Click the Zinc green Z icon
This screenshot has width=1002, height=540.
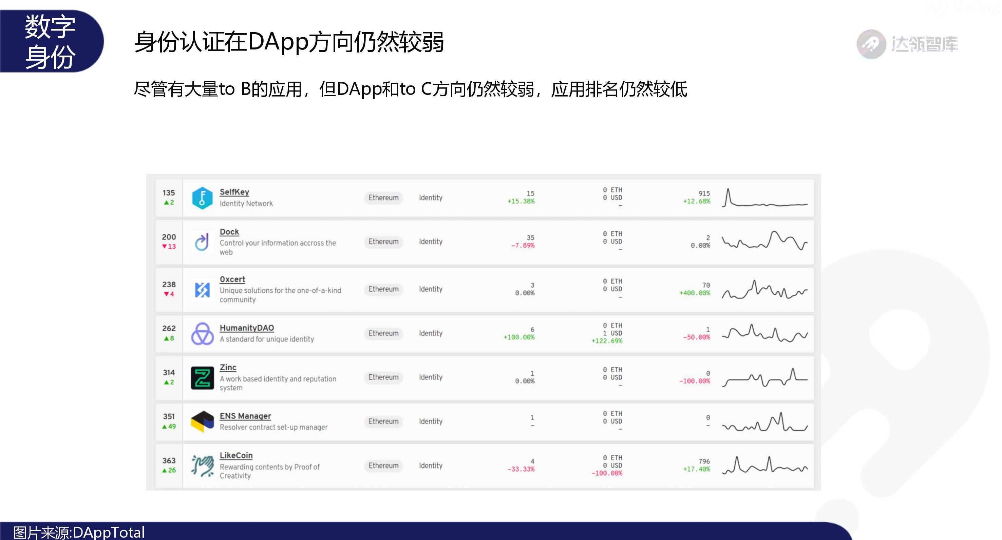click(202, 378)
